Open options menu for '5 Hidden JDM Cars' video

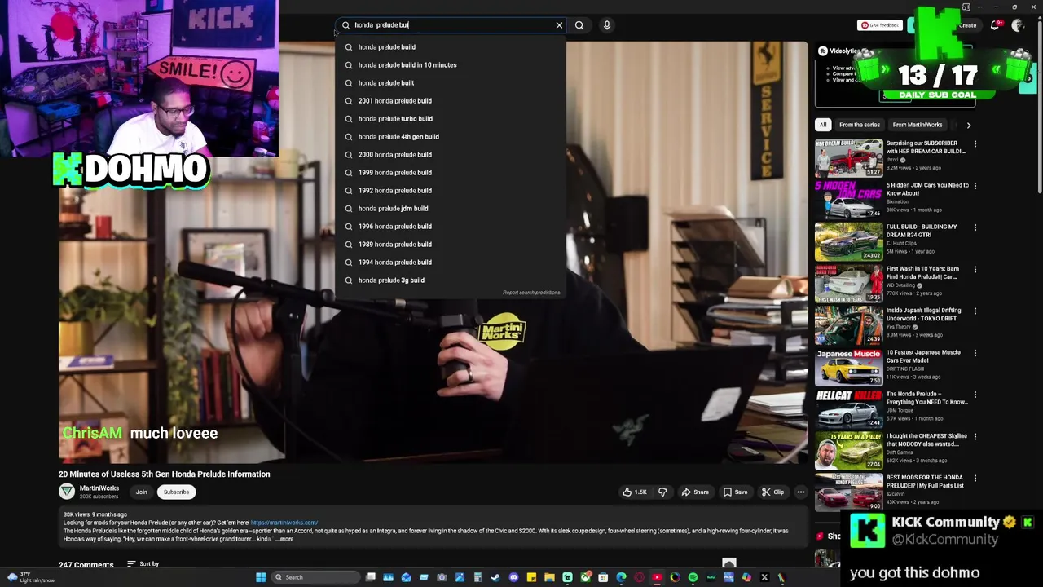(x=975, y=186)
